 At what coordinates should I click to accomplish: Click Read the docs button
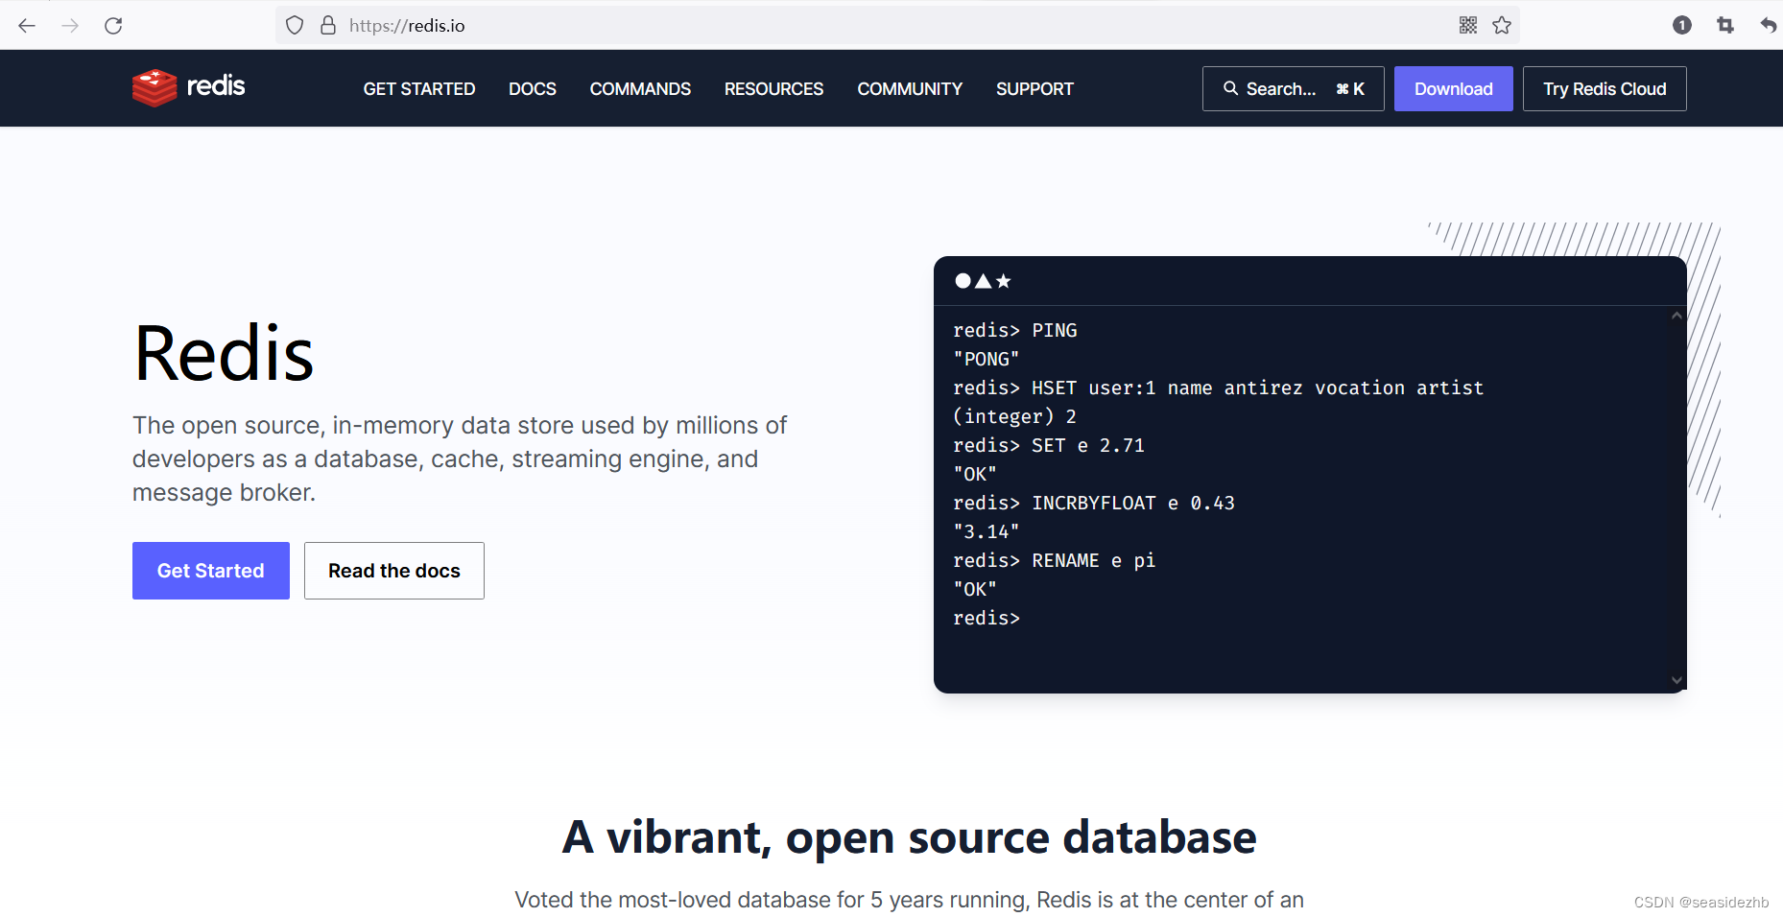click(394, 571)
